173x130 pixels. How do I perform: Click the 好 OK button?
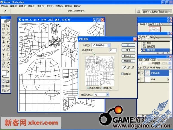pyautogui.click(x=128, y=45)
